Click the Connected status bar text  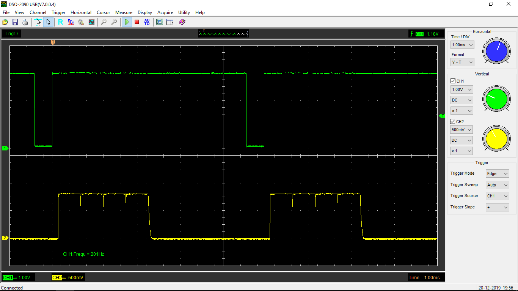[12, 288]
